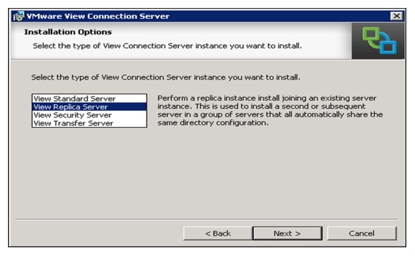Close the VMware View Connection Server dialog
Viewport: 415px width, 256px height.
click(396, 16)
